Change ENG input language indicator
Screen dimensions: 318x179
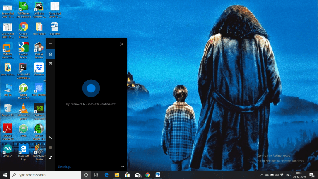pos(288,175)
